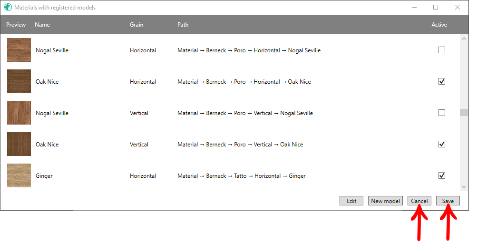
Task: Select the Nogal Seville name in Vertical row
Action: (x=52, y=113)
